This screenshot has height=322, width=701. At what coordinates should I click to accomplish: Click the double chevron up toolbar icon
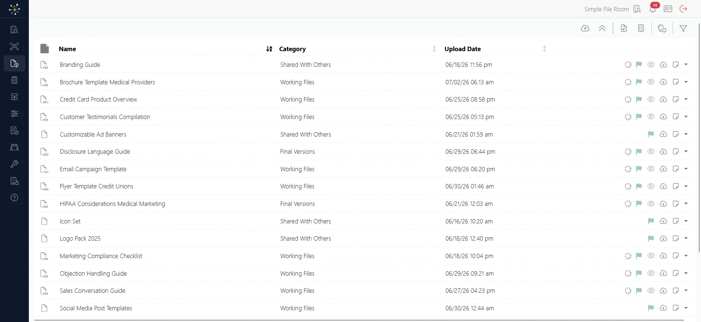(x=602, y=28)
